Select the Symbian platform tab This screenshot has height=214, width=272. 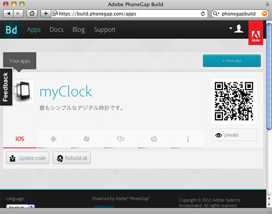(188, 139)
